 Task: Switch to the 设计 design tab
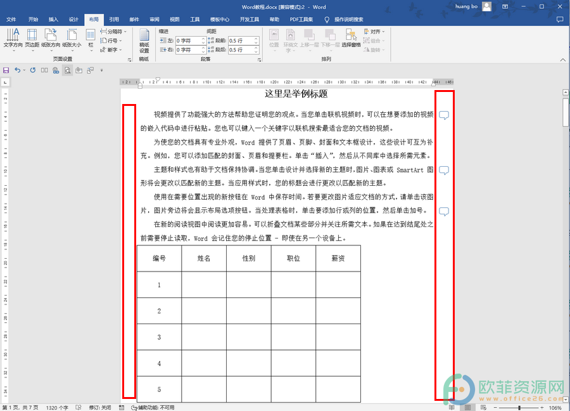pyautogui.click(x=74, y=19)
